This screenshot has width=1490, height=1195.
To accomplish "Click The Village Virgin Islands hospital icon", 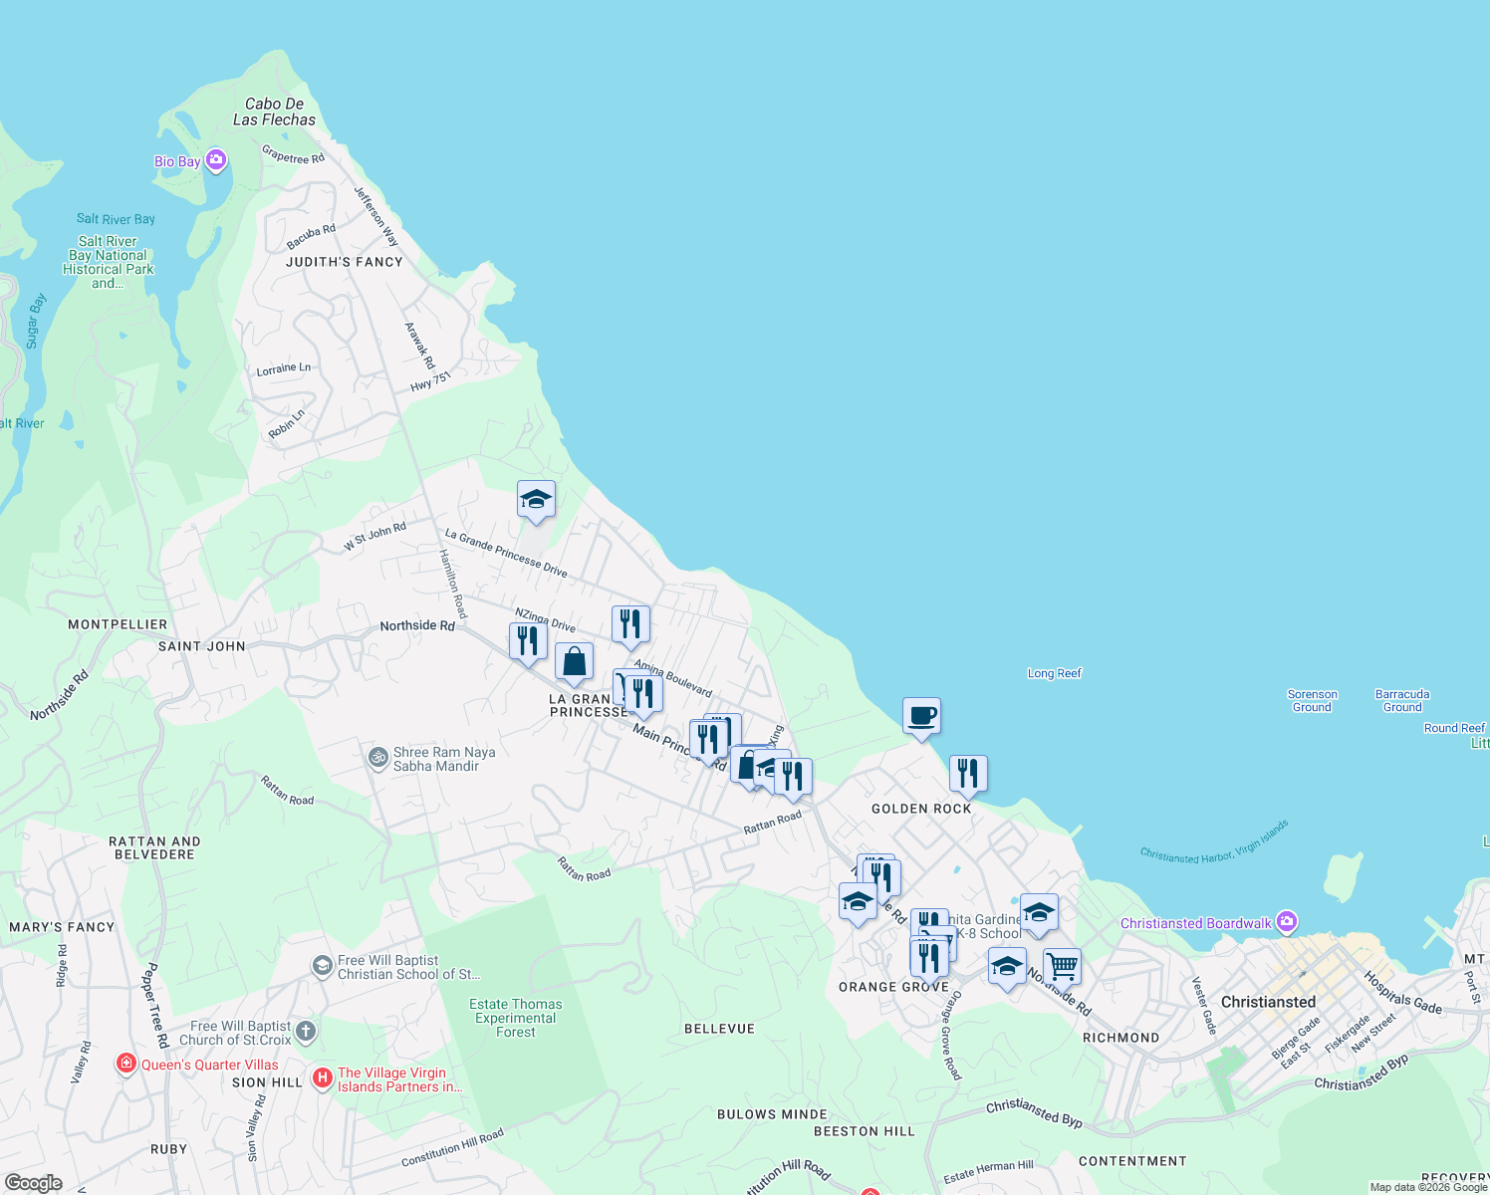I will click(322, 1077).
